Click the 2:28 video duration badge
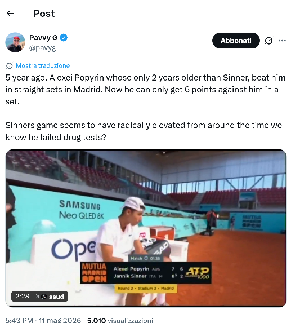The height and width of the screenshot is (323, 300). 22,296
